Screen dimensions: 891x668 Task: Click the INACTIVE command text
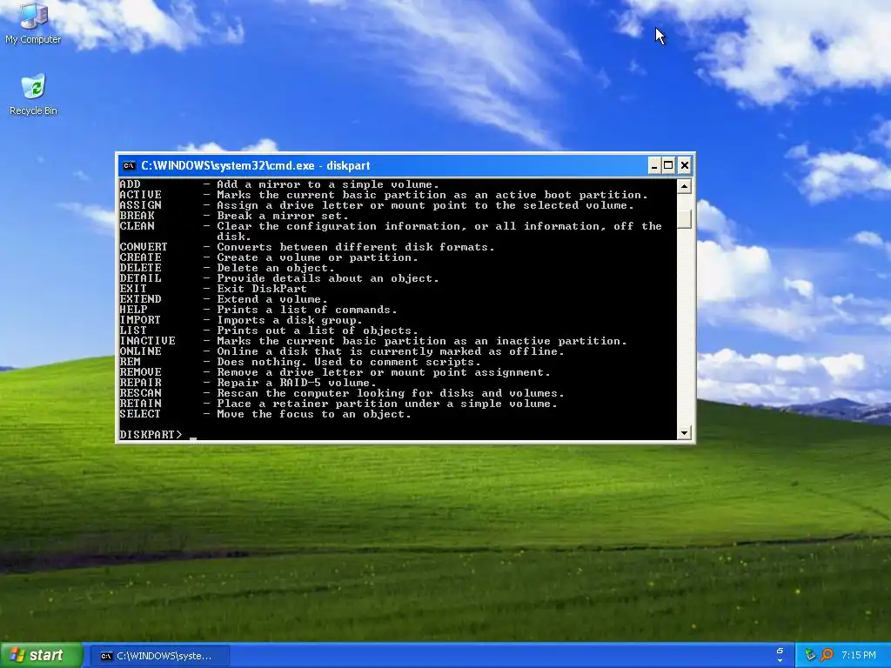[148, 341]
